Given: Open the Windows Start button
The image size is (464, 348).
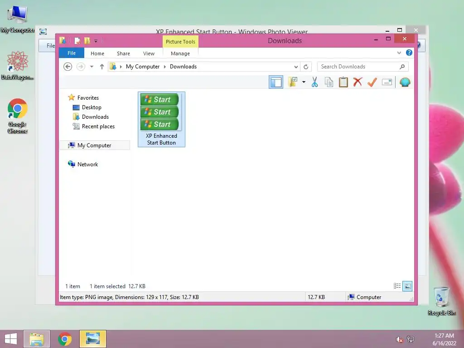Looking at the screenshot, I should (x=11, y=339).
